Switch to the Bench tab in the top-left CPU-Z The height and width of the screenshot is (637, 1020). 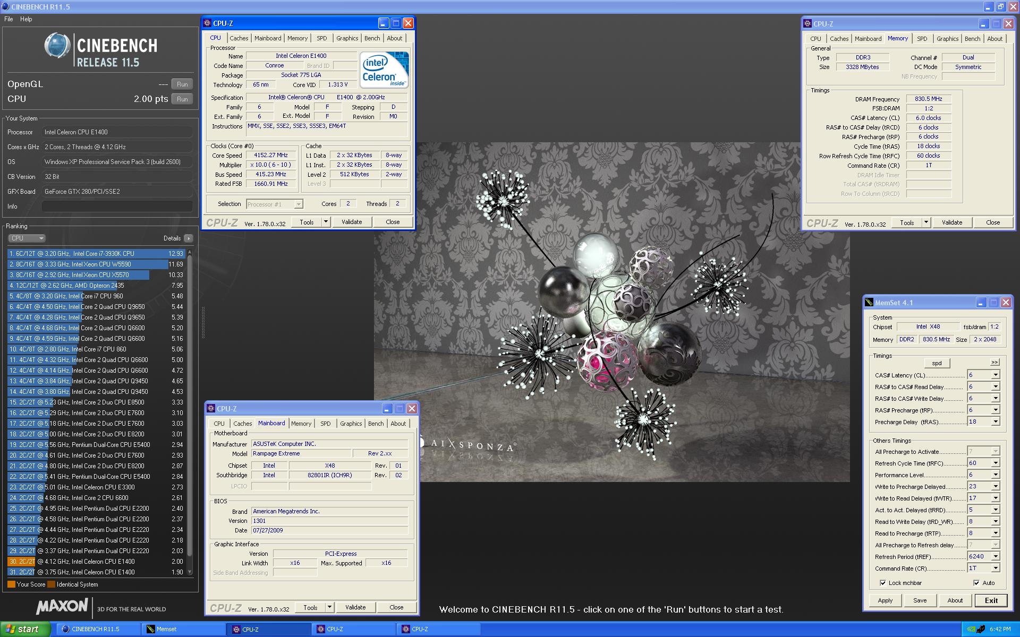[372, 38]
